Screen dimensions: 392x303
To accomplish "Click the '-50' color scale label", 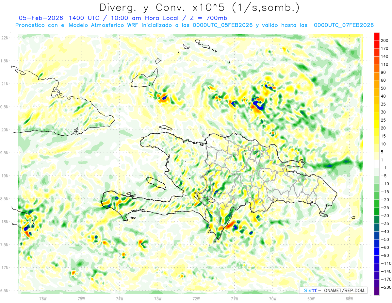I will coord(385,240).
